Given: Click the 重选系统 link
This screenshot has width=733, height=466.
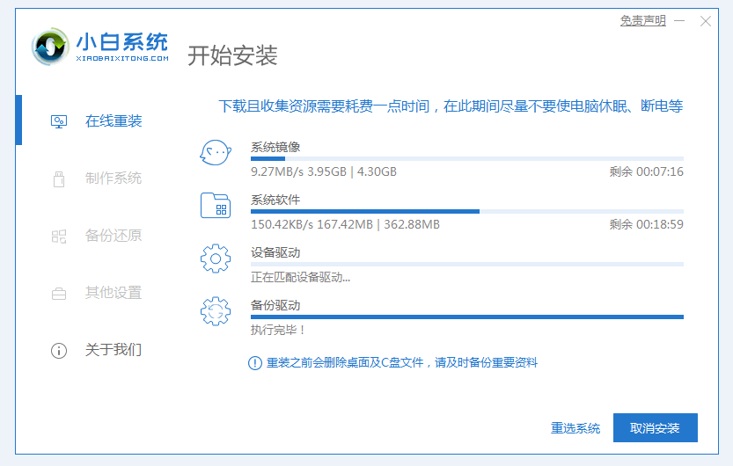Looking at the screenshot, I should tap(575, 428).
